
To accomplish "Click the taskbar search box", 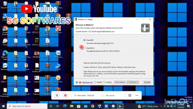I will point(27,106).
